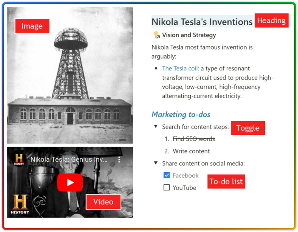
Task: Click the History watermark logo on video
Action: click(20, 204)
